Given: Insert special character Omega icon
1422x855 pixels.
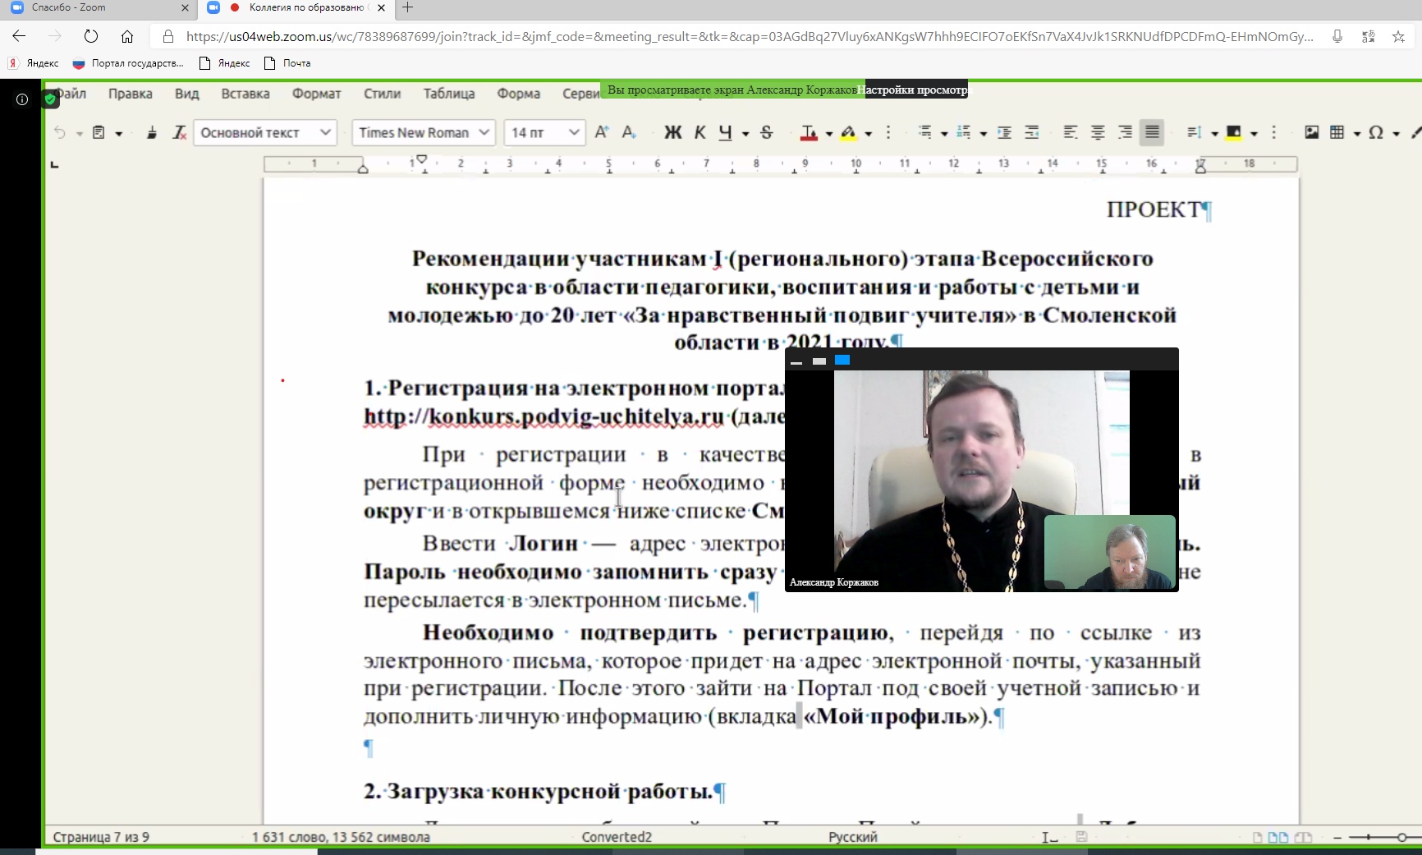Looking at the screenshot, I should tap(1376, 132).
